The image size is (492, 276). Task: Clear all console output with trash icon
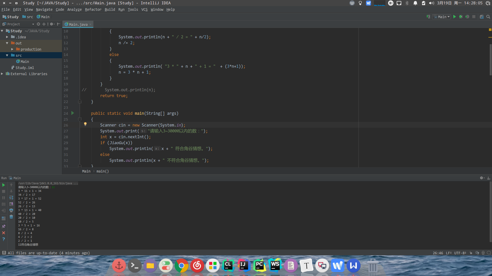tap(11, 217)
